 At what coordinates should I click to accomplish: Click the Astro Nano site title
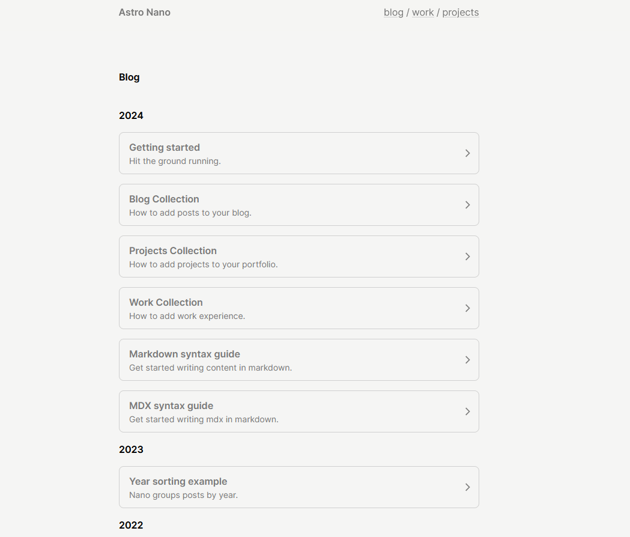pyautogui.click(x=145, y=13)
